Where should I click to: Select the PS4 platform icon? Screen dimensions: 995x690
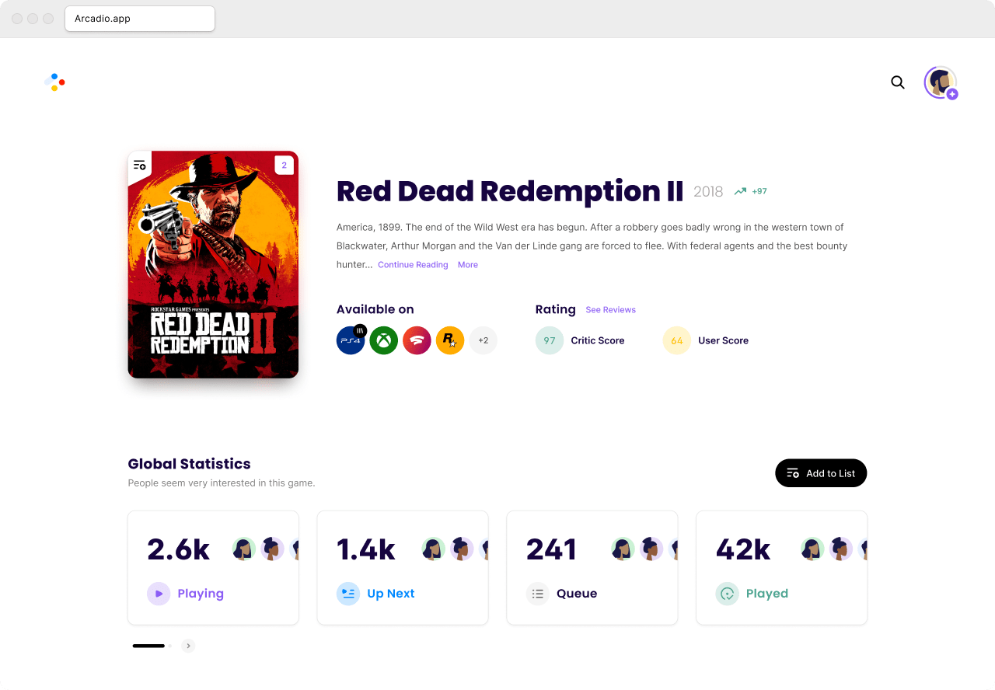(351, 340)
